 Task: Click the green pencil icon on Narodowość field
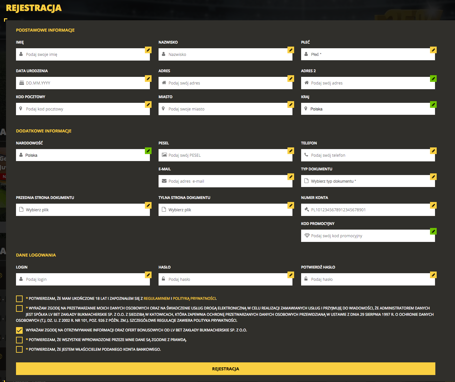click(x=148, y=151)
